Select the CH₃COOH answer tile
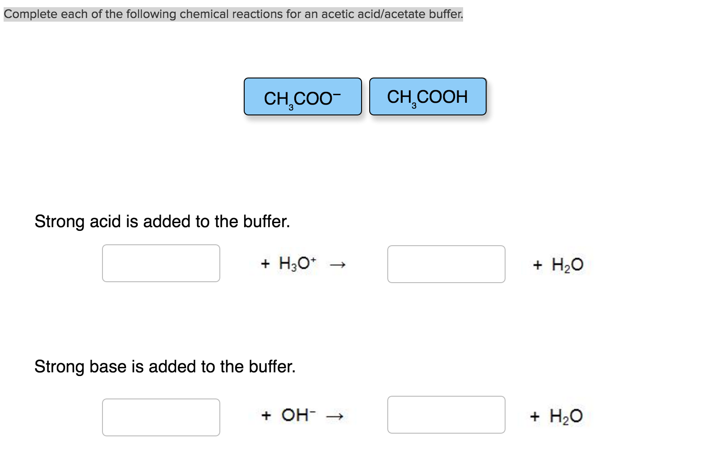 coord(427,96)
